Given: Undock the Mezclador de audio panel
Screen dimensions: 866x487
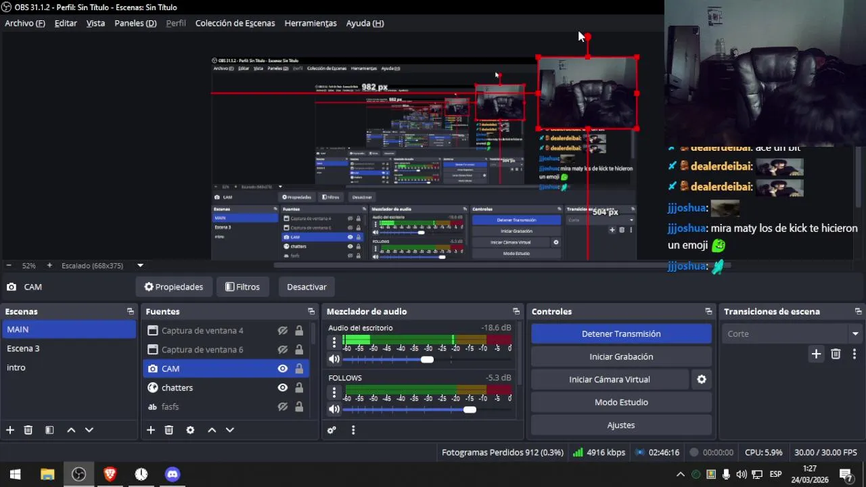Looking at the screenshot, I should pyautogui.click(x=516, y=311).
